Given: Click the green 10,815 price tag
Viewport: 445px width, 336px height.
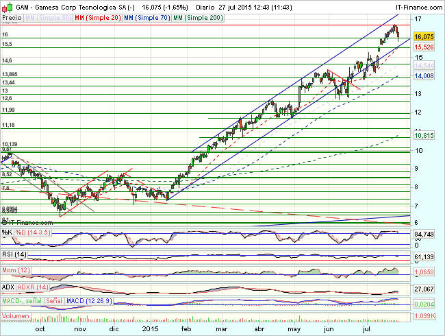Looking at the screenshot, I should pos(425,136).
